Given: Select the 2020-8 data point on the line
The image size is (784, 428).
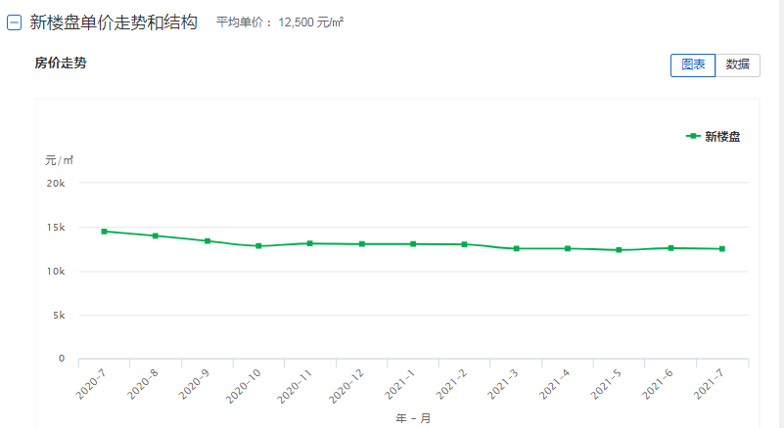Looking at the screenshot, I should tap(156, 235).
